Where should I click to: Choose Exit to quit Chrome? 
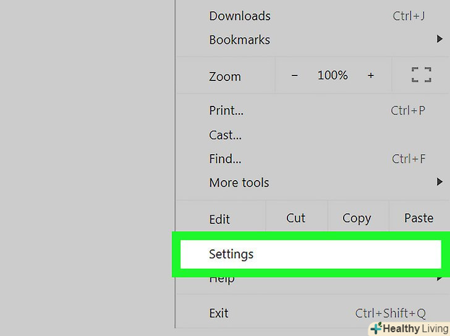click(219, 313)
